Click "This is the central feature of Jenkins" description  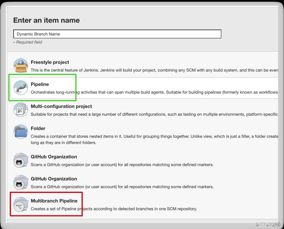(154, 70)
